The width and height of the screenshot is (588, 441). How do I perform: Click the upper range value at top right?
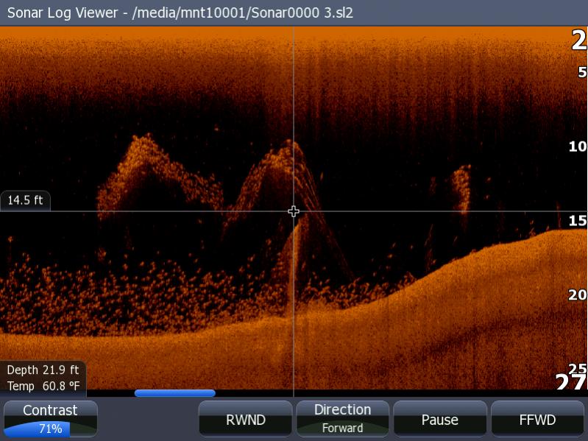click(x=578, y=41)
